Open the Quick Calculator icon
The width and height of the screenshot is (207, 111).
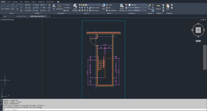tap(163, 10)
